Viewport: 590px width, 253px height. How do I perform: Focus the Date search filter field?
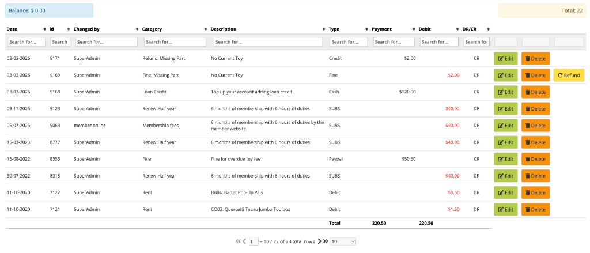[x=27, y=42]
